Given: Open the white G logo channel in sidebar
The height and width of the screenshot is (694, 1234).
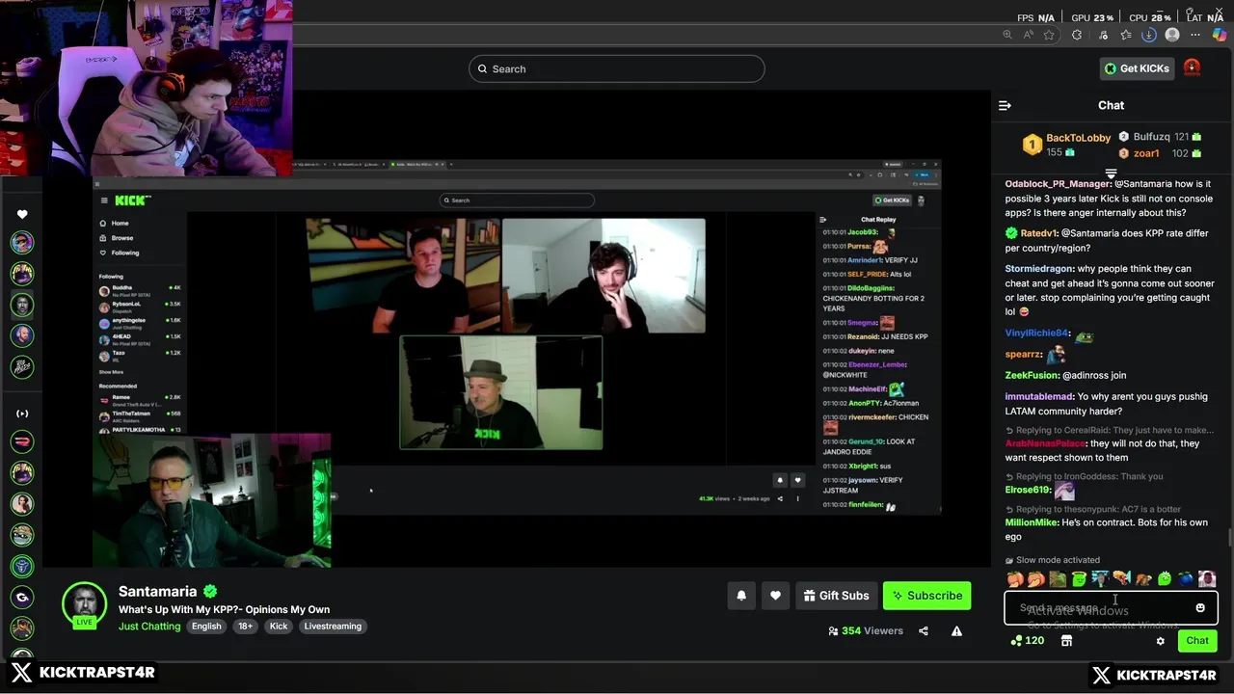Looking at the screenshot, I should click(x=22, y=598).
